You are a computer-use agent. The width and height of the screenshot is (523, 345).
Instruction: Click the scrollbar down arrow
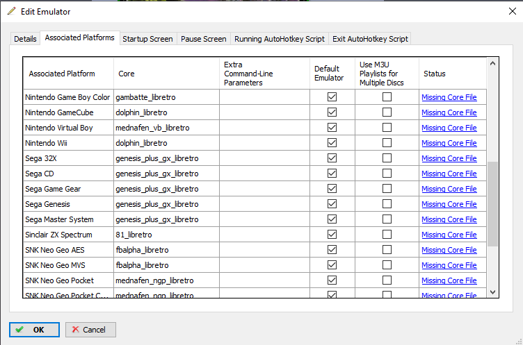tap(492, 292)
